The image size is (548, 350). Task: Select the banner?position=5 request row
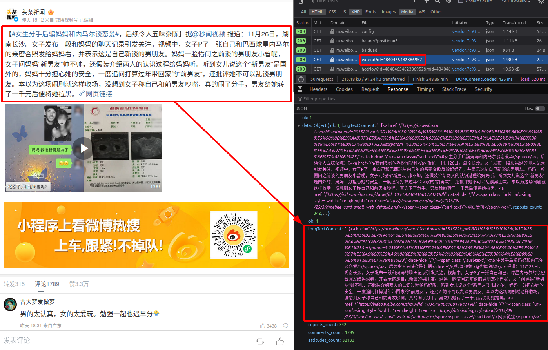click(421, 41)
